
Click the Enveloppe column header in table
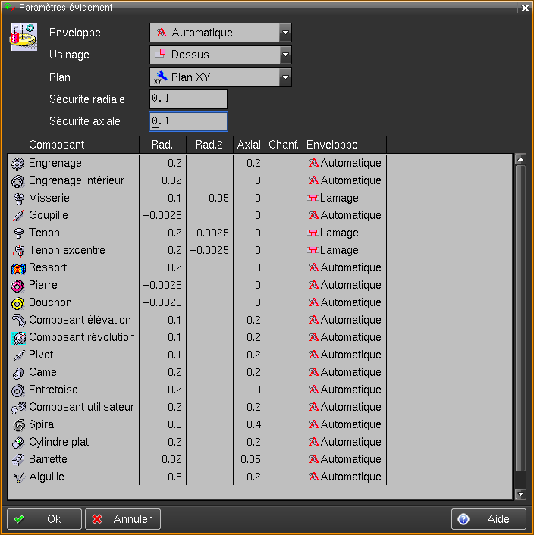pos(332,145)
